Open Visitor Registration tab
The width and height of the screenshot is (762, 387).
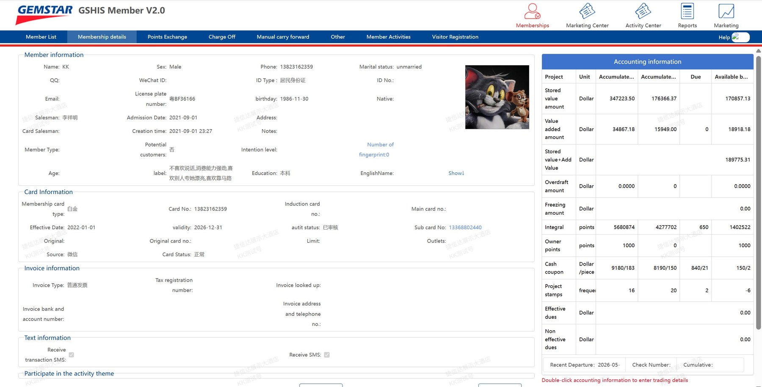pos(455,37)
